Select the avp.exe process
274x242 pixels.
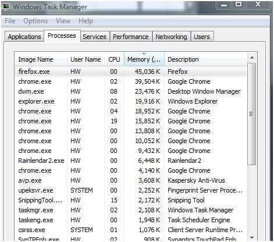131,180
